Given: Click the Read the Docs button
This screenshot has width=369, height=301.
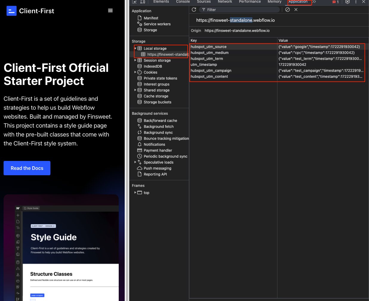Looking at the screenshot, I should (x=27, y=168).
